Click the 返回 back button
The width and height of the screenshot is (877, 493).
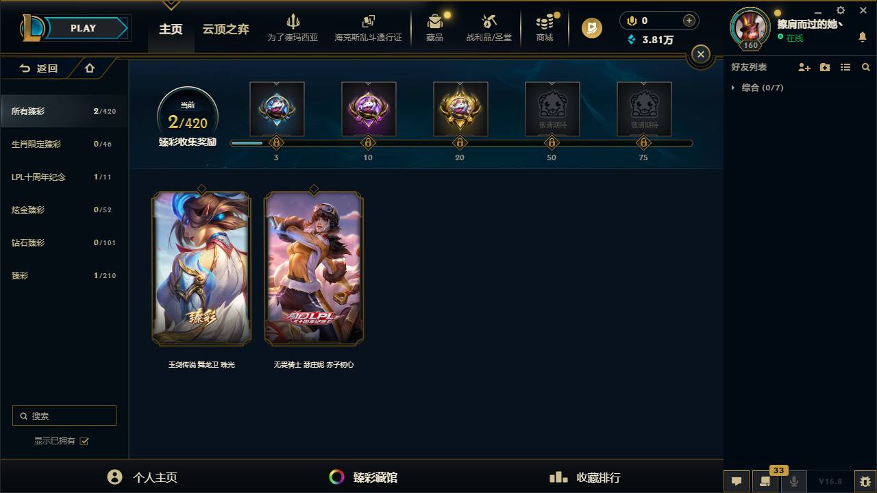click(x=38, y=68)
